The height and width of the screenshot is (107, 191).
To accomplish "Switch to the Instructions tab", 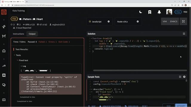I will (19, 34).
